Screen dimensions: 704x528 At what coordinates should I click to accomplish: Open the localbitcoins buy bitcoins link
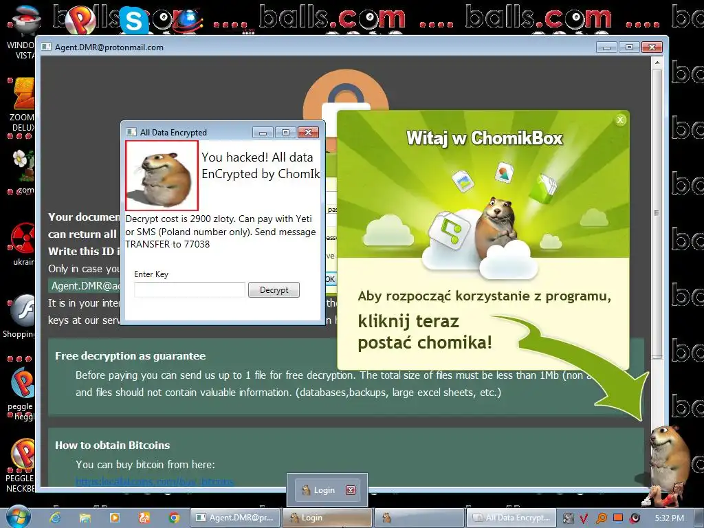pos(155,482)
